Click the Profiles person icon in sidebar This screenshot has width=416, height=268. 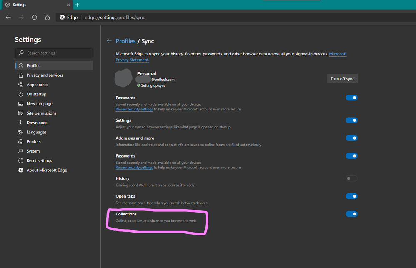21,65
